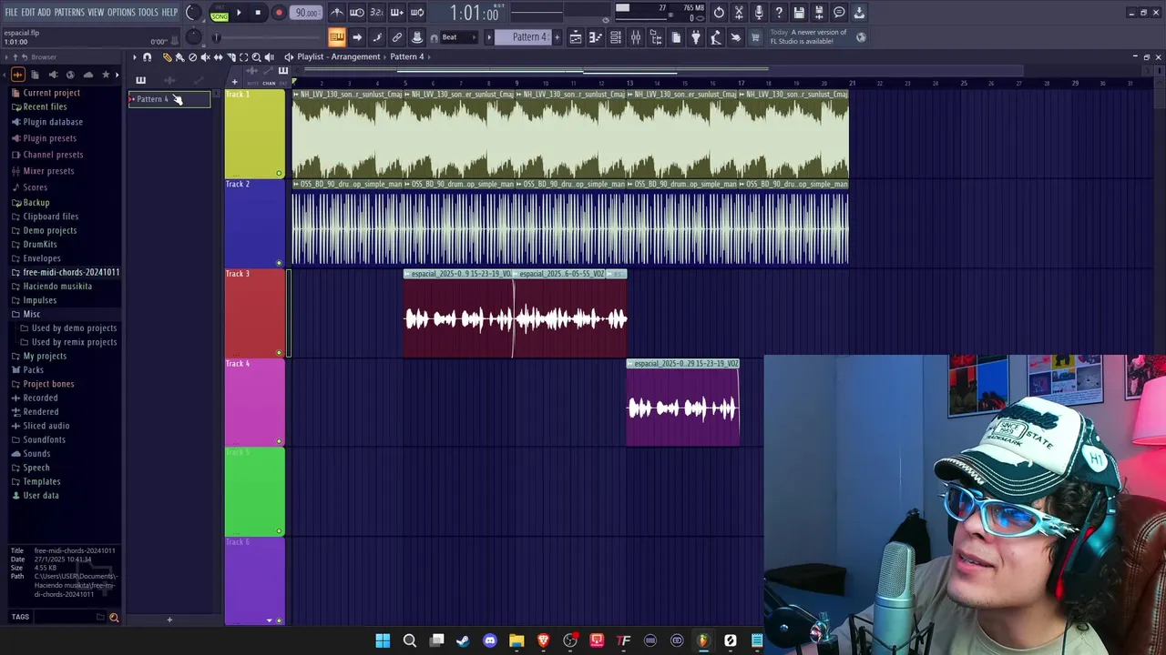1166x655 pixels.
Task: Click the Track 3 red header
Action: click(255, 313)
